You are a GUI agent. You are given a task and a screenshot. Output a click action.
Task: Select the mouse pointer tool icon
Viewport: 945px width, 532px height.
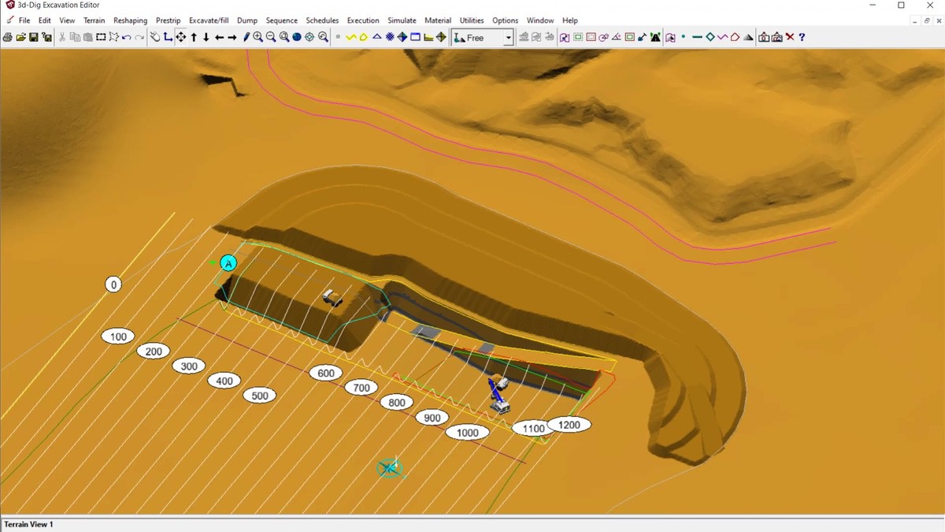[x=155, y=37]
